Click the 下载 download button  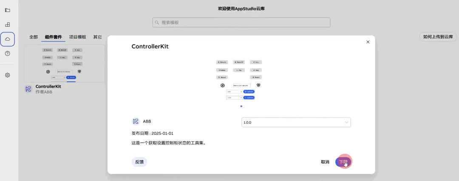343,162
